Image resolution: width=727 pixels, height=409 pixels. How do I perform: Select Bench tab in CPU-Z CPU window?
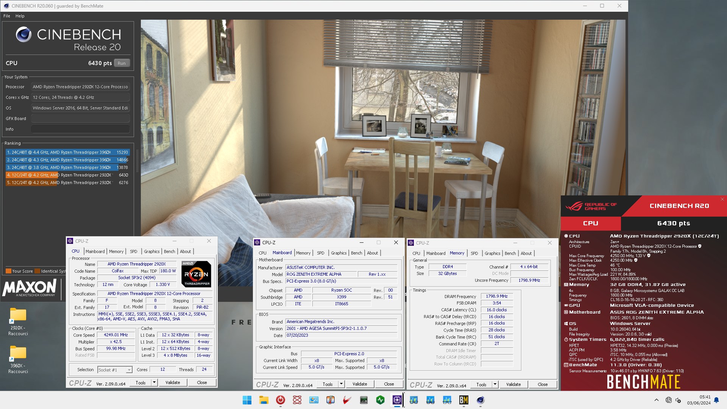coord(169,251)
